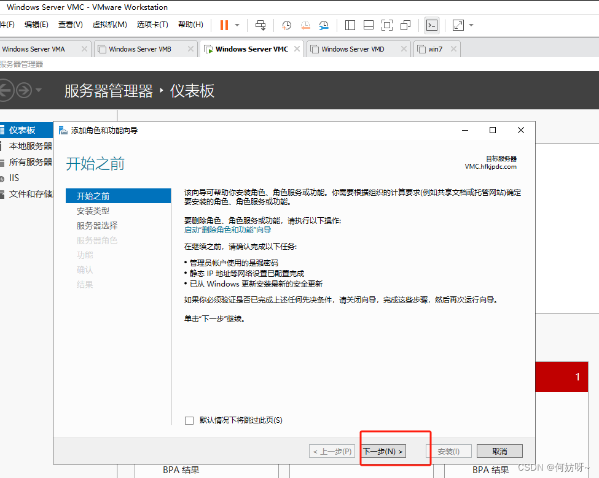Close the win7 tab
This screenshot has width=599, height=478.
[454, 49]
